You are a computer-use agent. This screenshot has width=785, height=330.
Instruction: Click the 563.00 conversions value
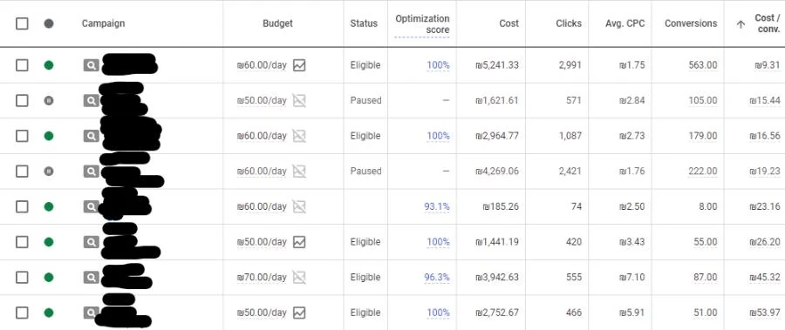coord(702,65)
